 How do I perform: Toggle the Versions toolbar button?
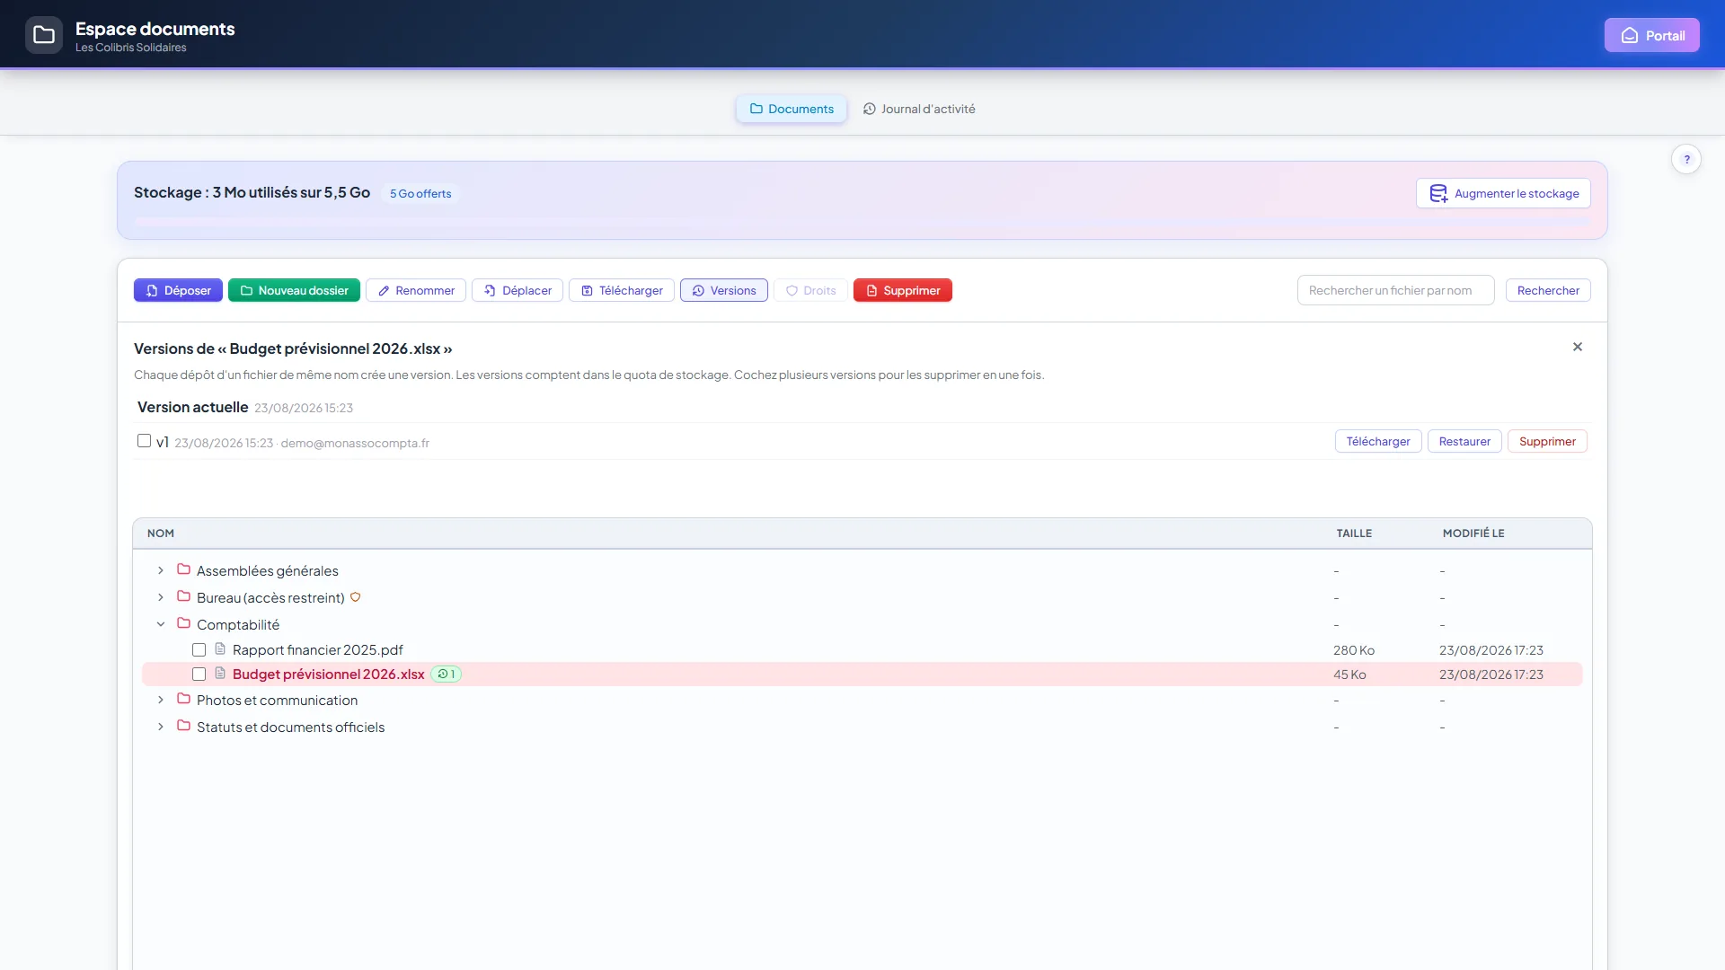tap(724, 290)
